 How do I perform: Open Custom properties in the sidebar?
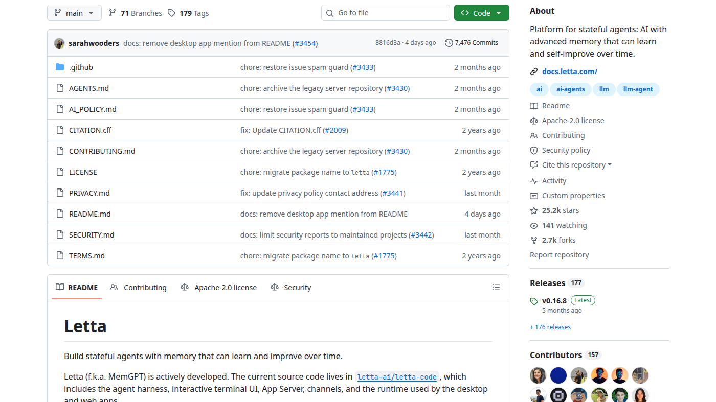[x=567, y=196]
